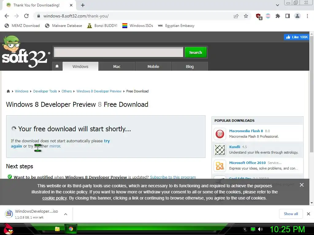The width and height of the screenshot is (314, 235).
Task: Toggle the browser side panel
Action: [x=288, y=16]
